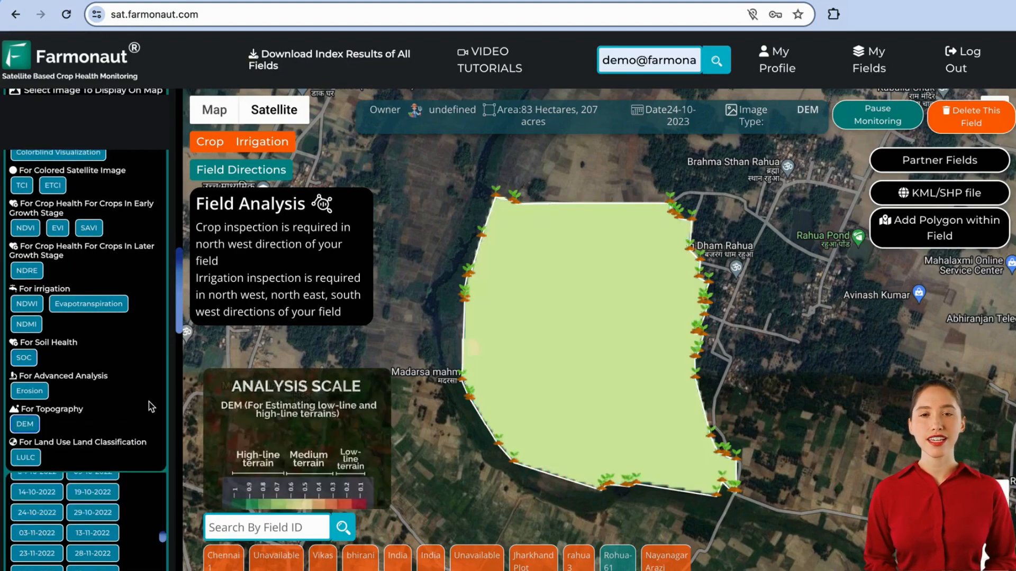This screenshot has height=571, width=1016.
Task: Select the SOC soil health icon
Action: (23, 357)
